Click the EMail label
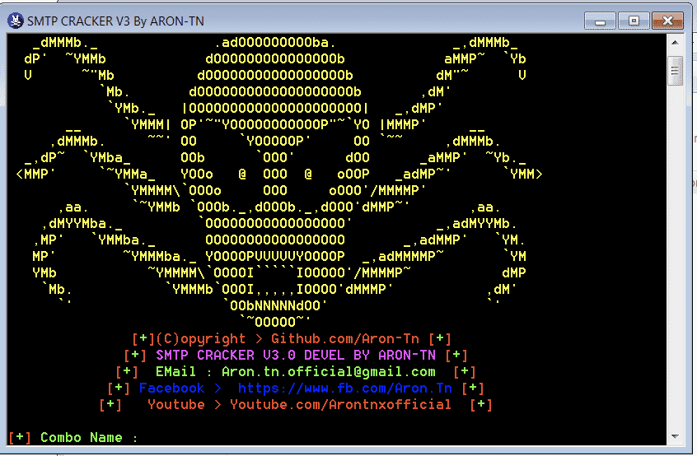697x456 pixels. (175, 372)
